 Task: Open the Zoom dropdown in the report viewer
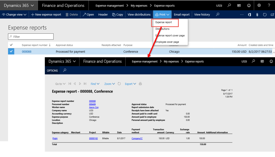point(110,84)
